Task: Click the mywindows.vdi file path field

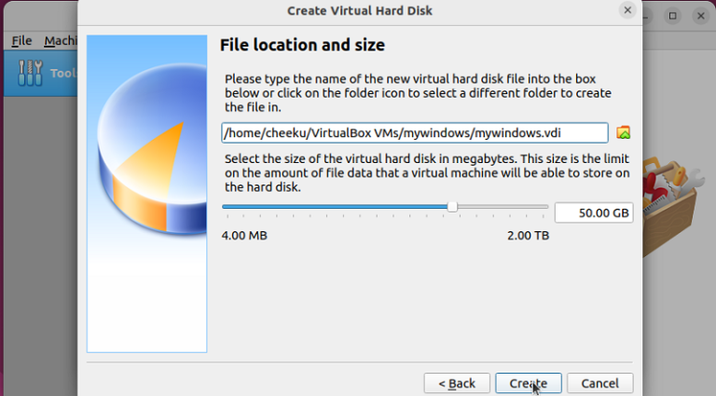Action: tap(414, 132)
